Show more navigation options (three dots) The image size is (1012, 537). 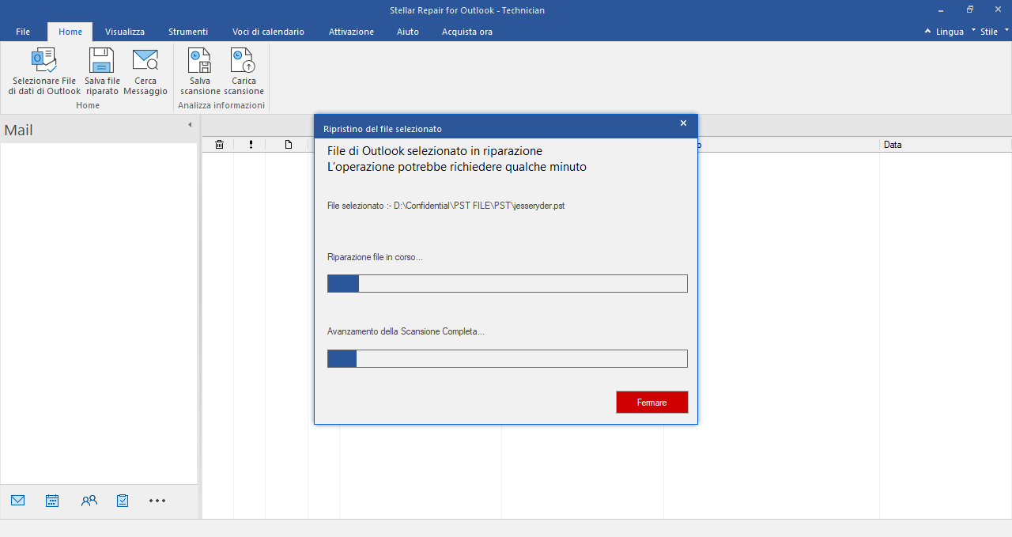click(157, 501)
